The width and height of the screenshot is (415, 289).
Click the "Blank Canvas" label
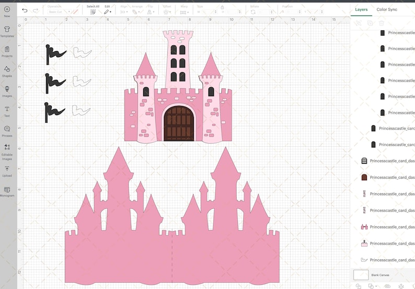[380, 275]
